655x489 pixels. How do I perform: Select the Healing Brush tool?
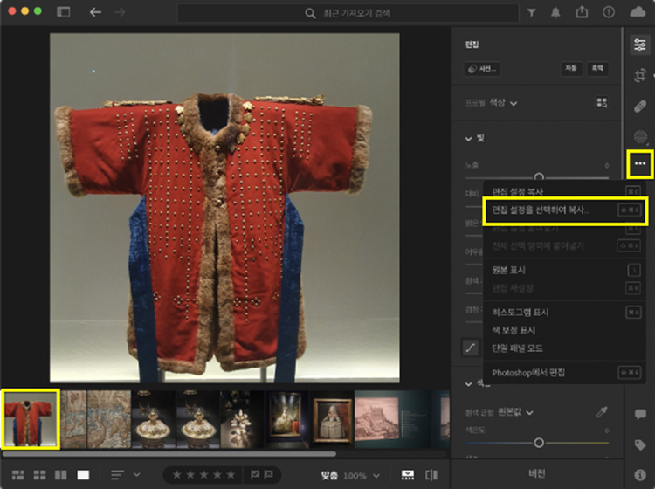point(640,106)
